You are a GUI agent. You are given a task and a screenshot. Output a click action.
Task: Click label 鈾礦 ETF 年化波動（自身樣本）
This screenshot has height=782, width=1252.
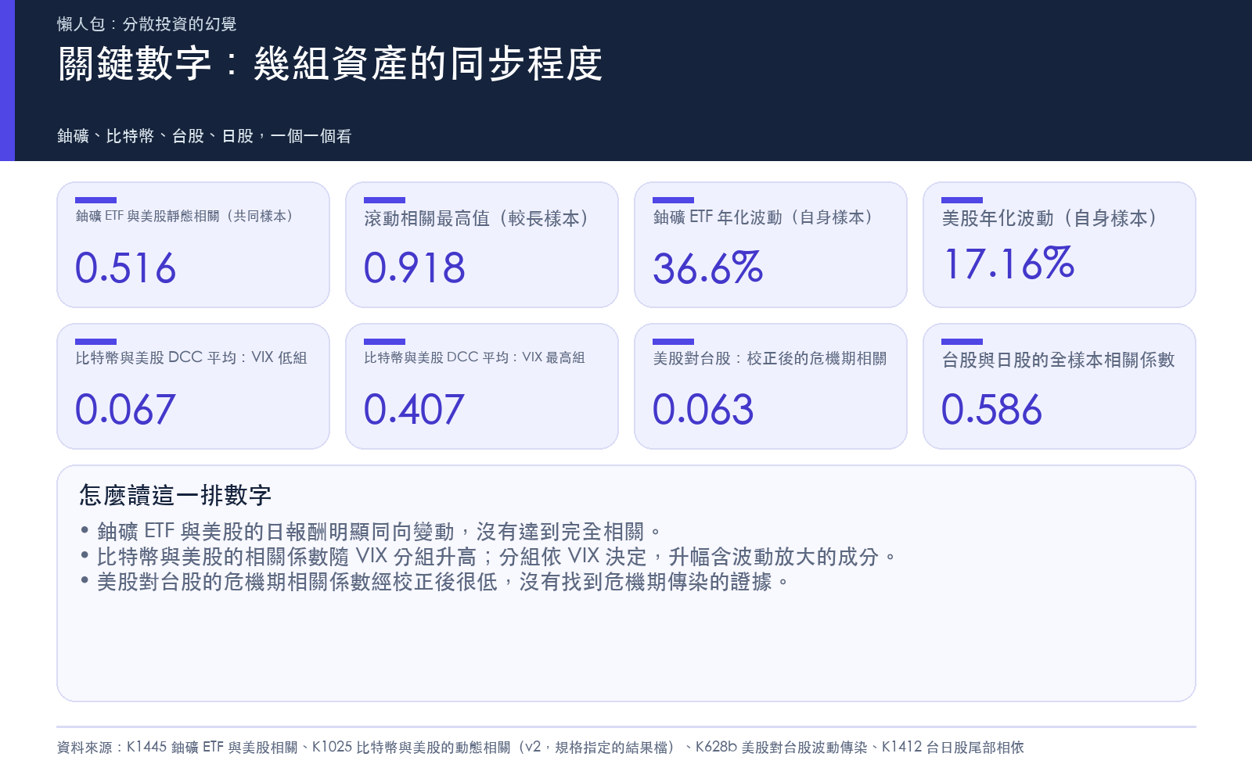(x=764, y=217)
